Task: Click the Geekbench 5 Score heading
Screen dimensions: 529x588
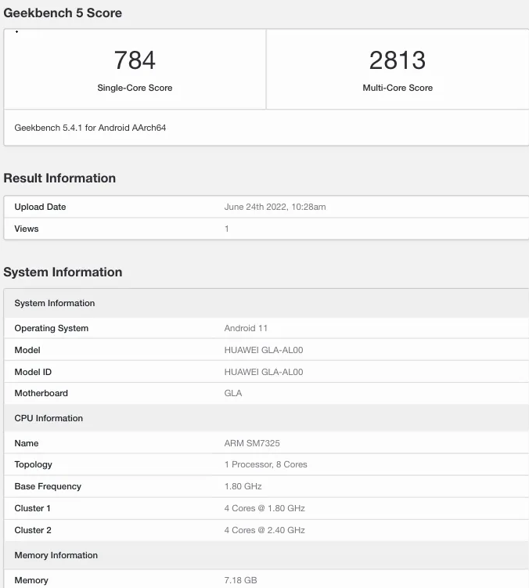Action: [x=63, y=13]
